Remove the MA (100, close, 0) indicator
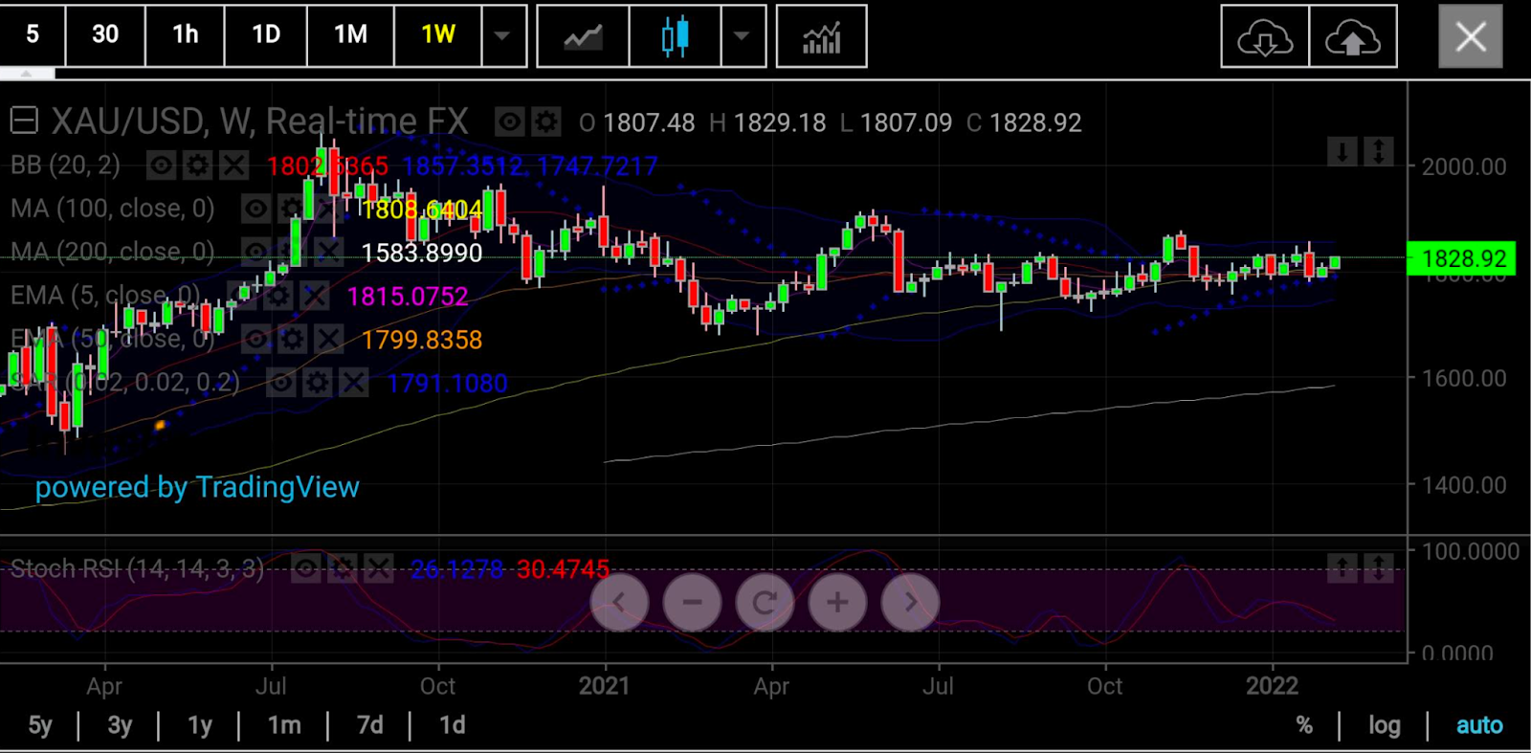Image resolution: width=1531 pixels, height=753 pixels. [328, 209]
